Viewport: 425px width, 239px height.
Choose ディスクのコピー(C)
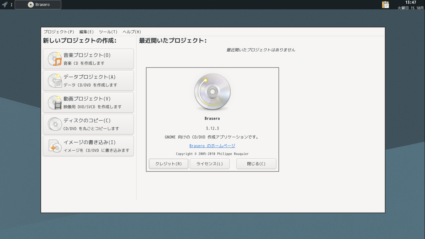tap(88, 124)
